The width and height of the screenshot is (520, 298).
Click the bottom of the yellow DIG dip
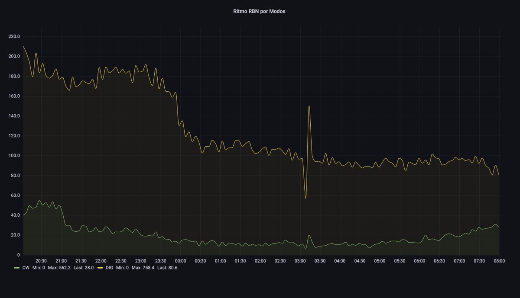pos(305,198)
